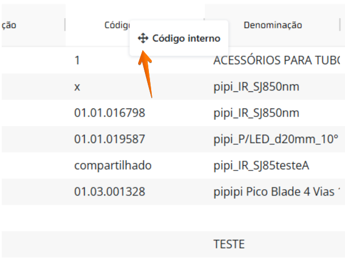The width and height of the screenshot is (345, 267).
Task: Click the TESTE denomination cell
Action: pos(228,244)
